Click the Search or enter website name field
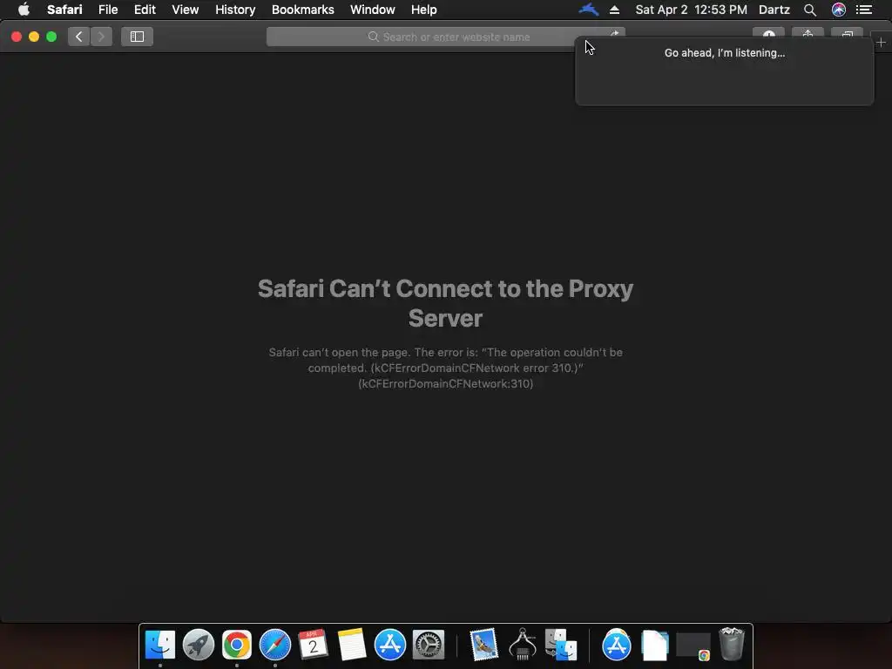The height and width of the screenshot is (669, 892). (x=446, y=37)
